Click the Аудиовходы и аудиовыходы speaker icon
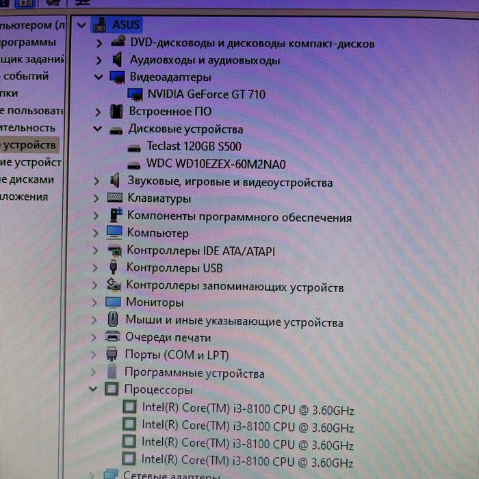The image size is (479, 479). tap(117, 60)
